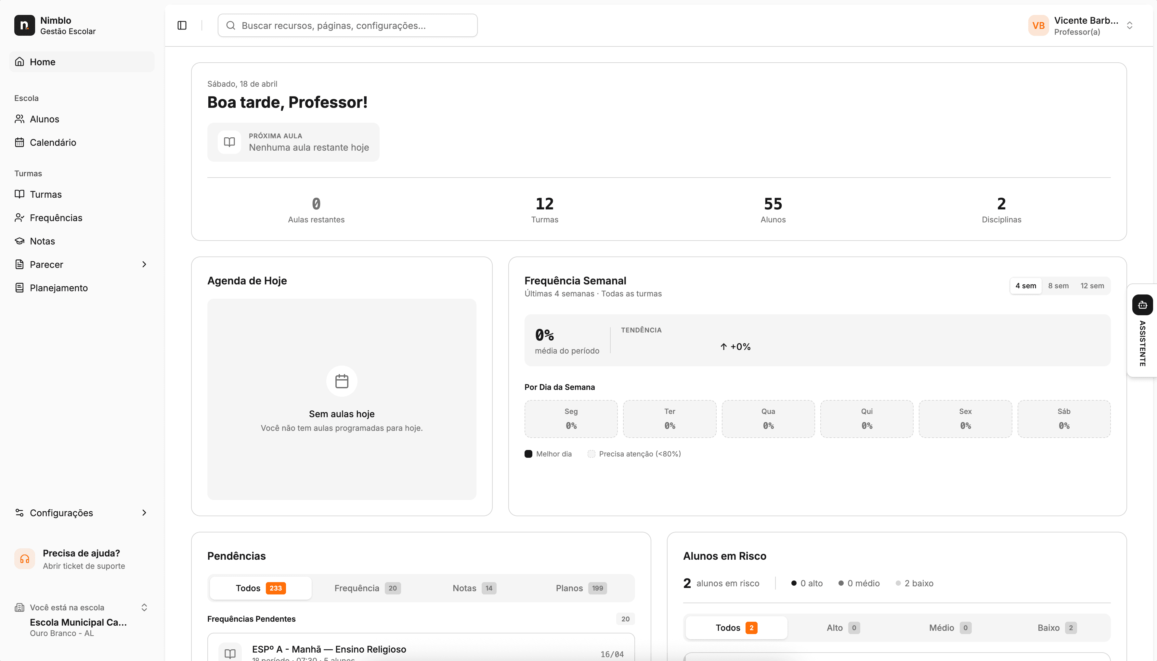Click the Precisa atenção legend swatch
This screenshot has height=661, width=1157.
pyautogui.click(x=591, y=454)
